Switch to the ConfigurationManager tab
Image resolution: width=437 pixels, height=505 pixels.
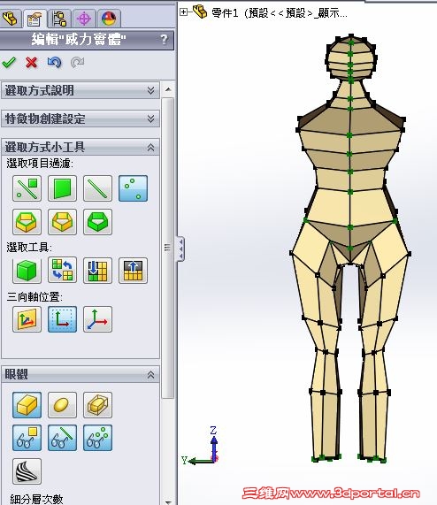click(x=59, y=19)
